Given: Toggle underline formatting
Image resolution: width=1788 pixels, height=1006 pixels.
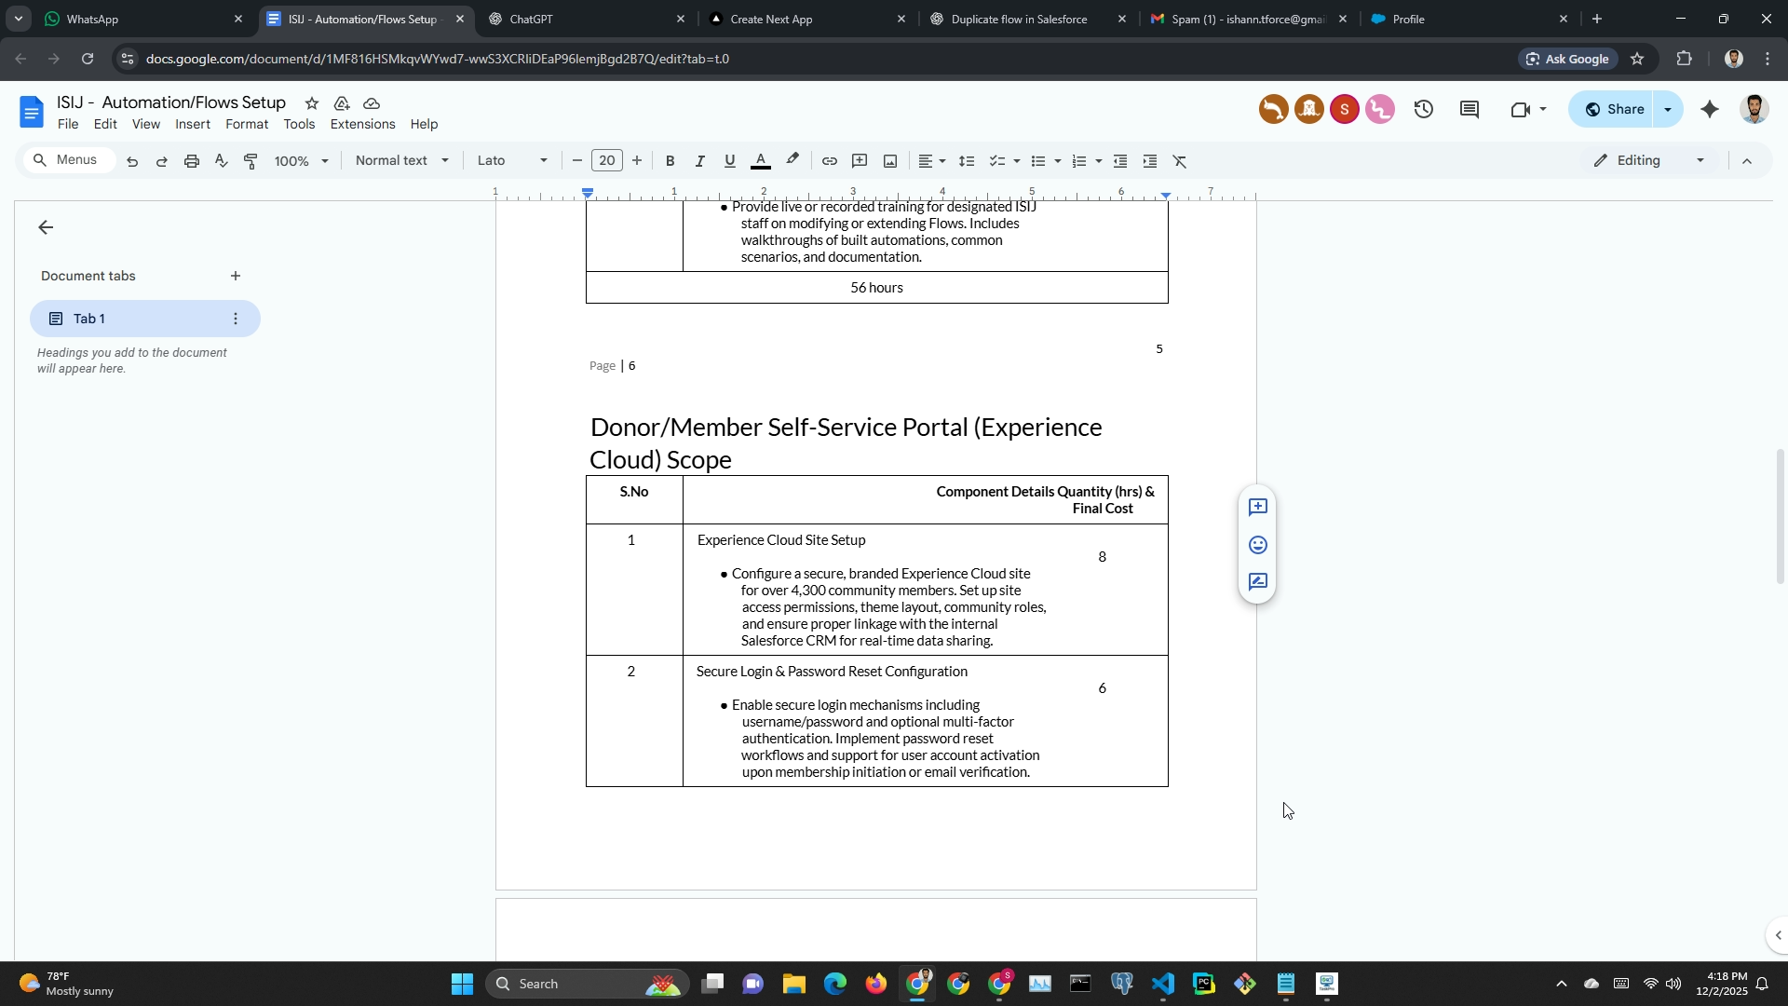Looking at the screenshot, I should pyautogui.click(x=730, y=161).
